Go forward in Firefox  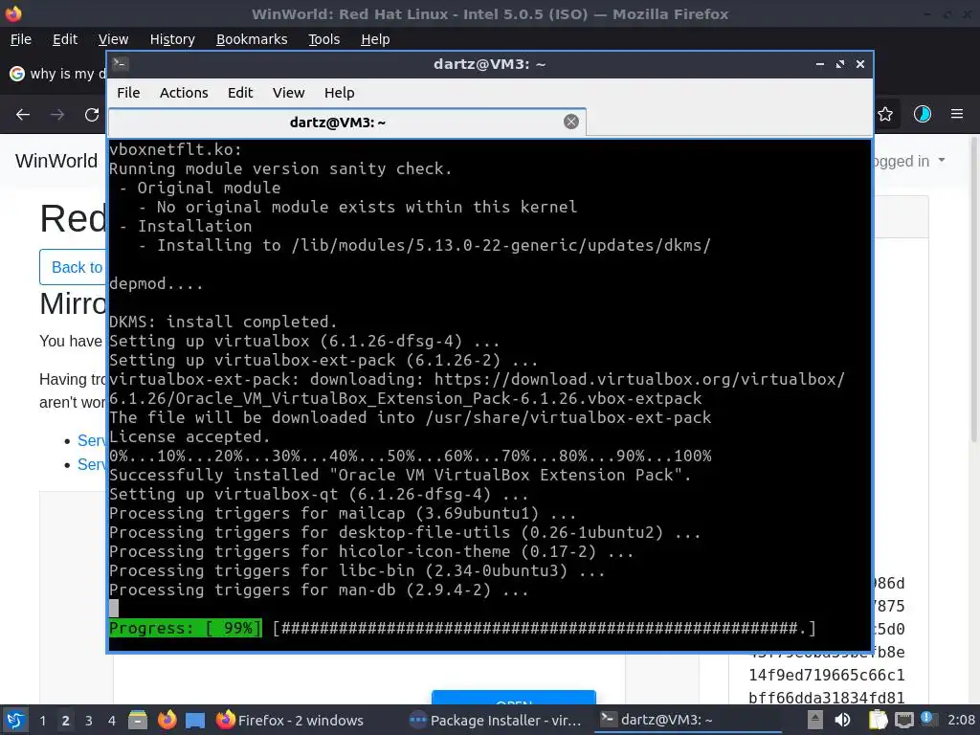tap(57, 115)
